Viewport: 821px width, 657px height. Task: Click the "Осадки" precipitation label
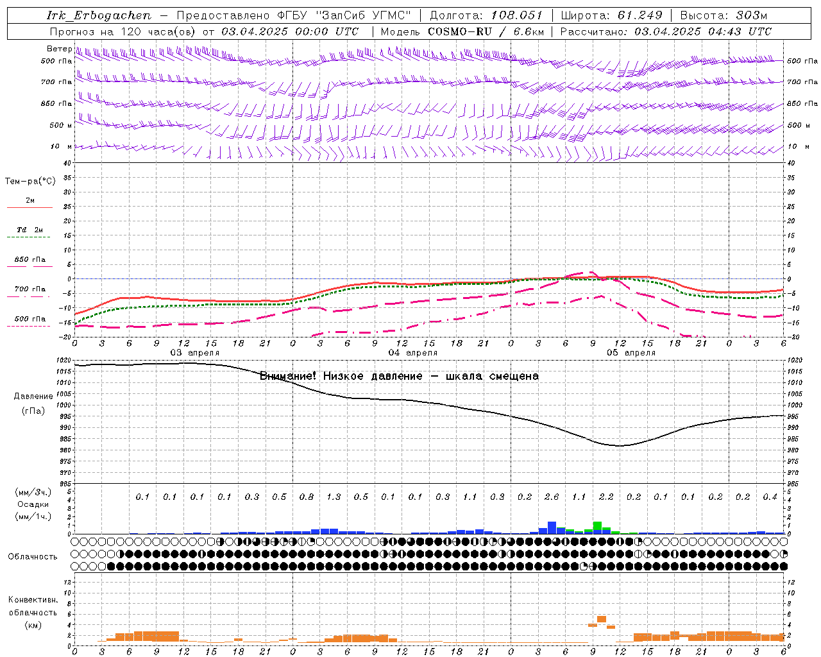[33, 504]
